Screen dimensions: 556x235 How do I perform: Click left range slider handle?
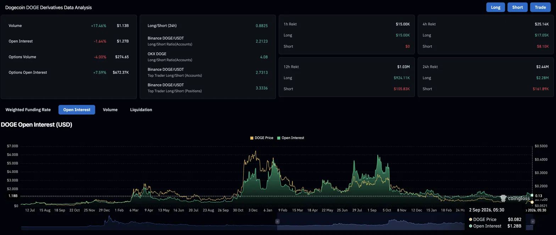[x=277, y=222]
